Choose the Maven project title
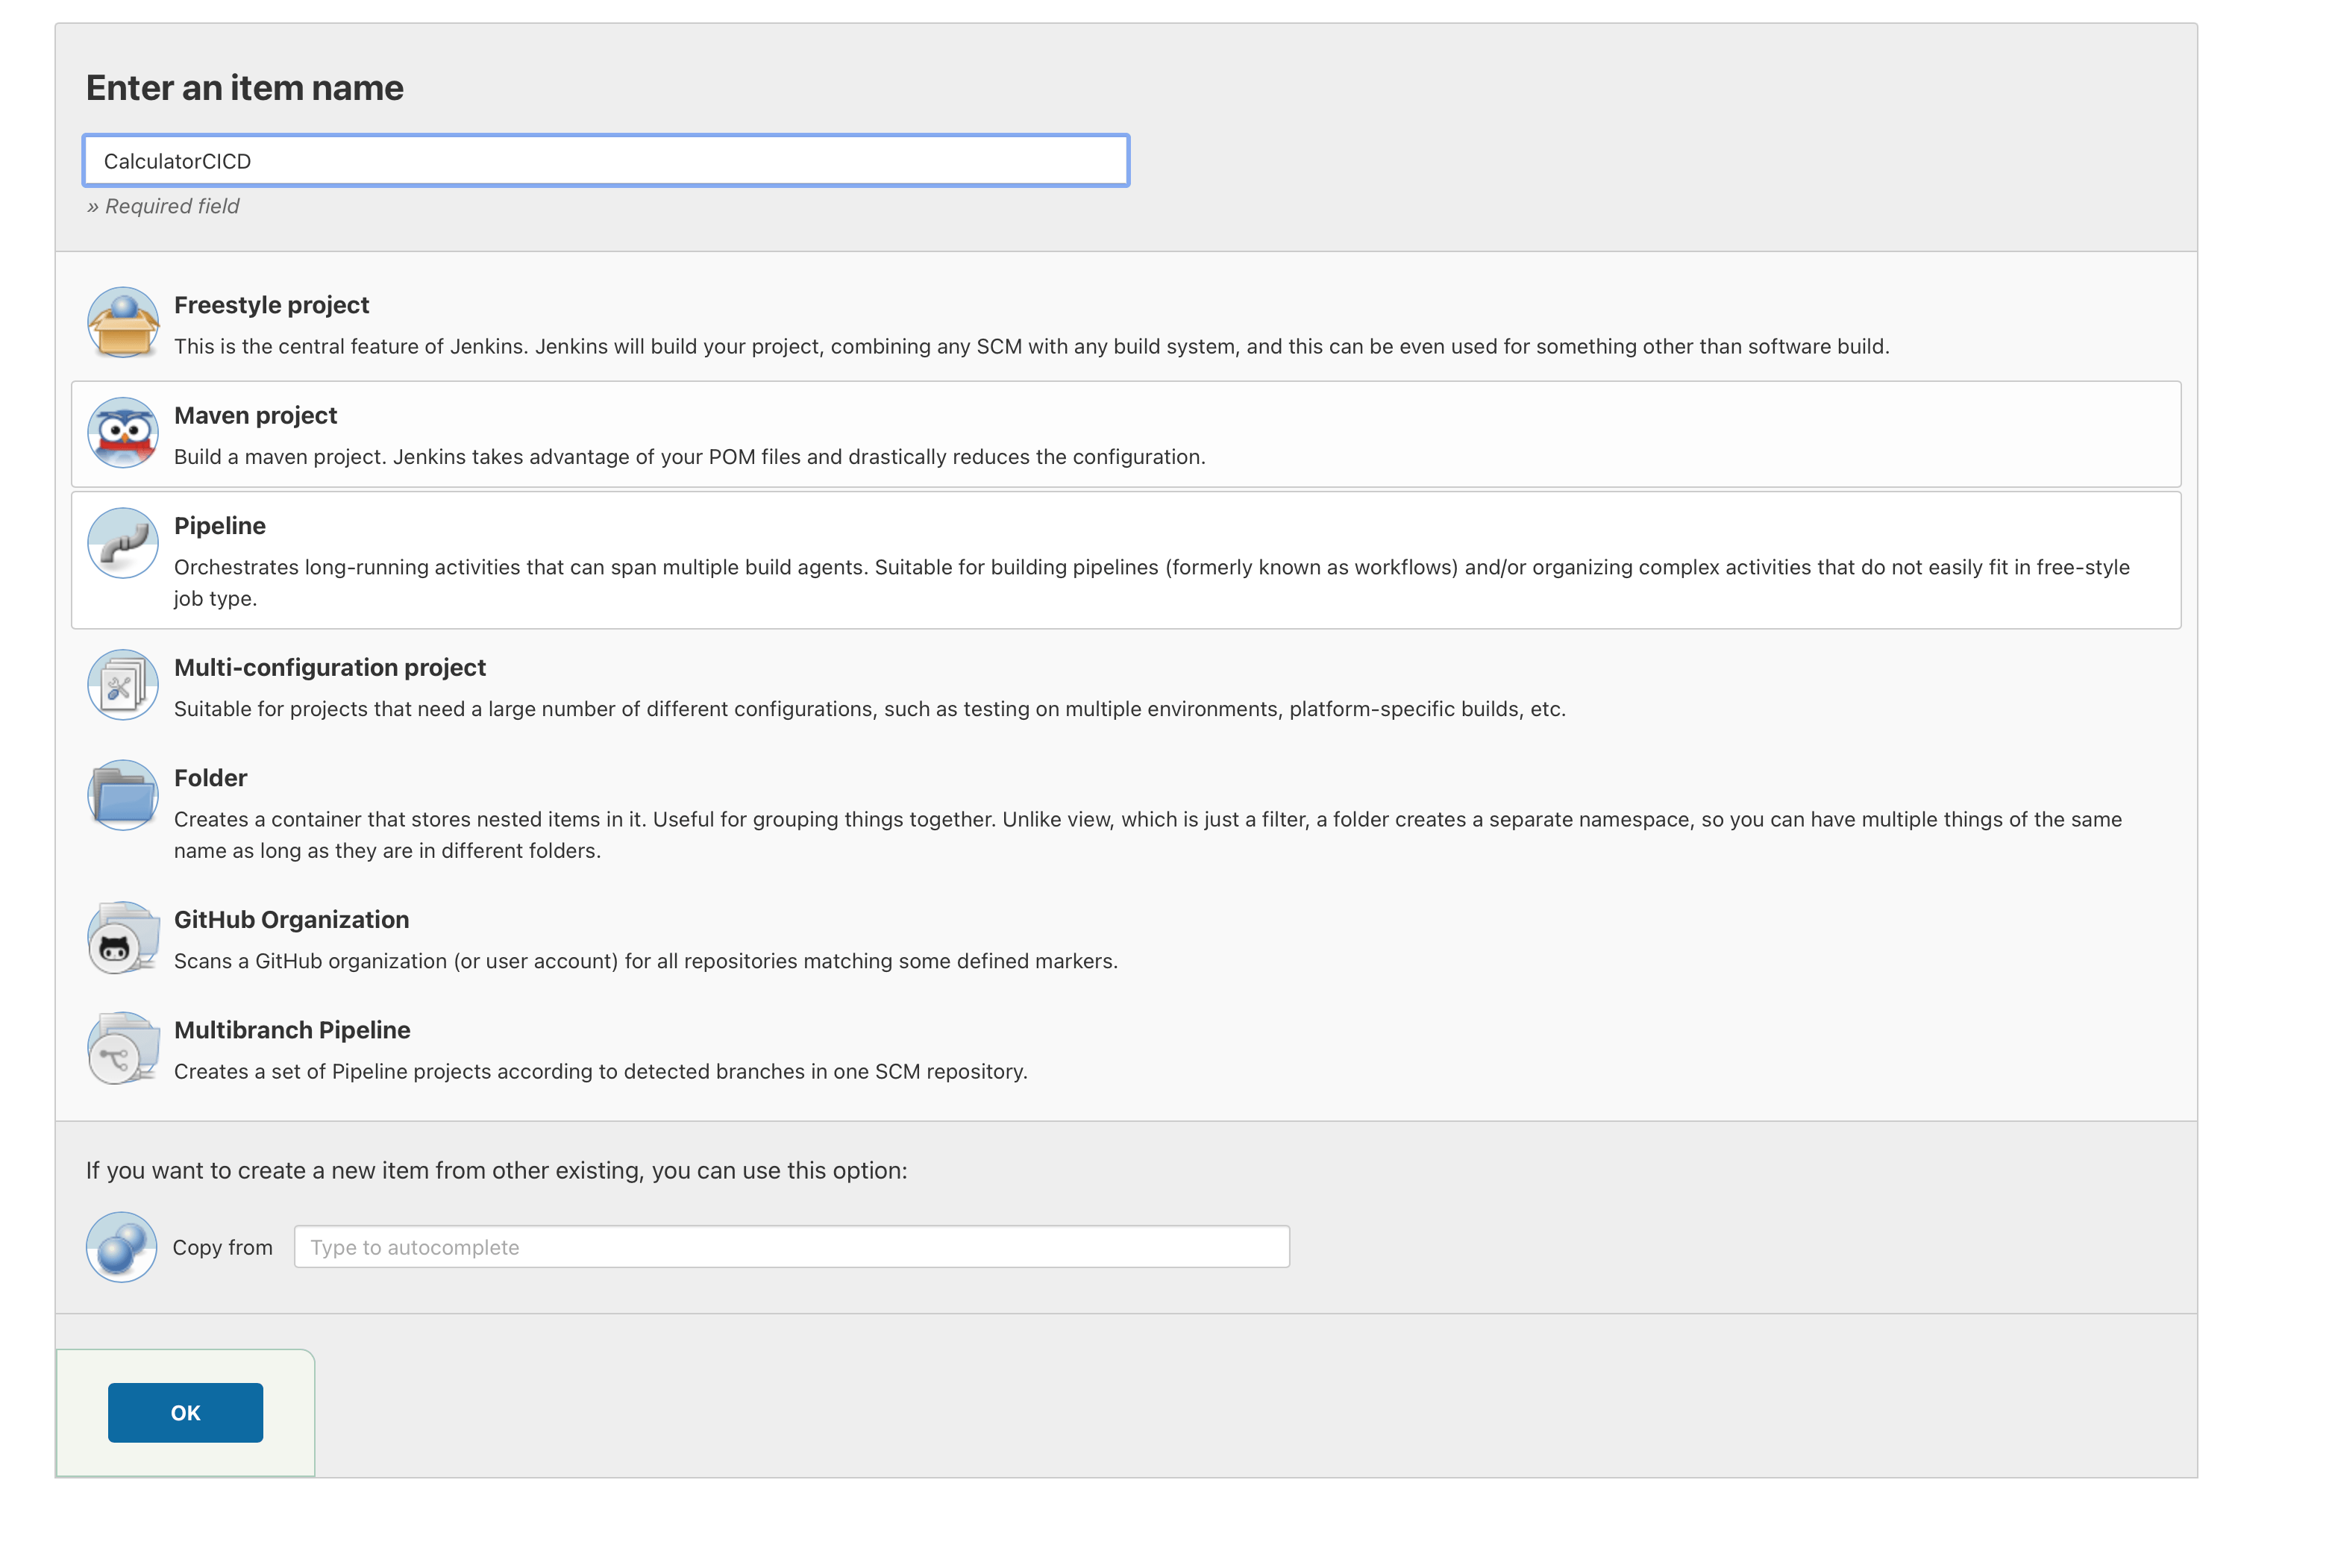 coord(255,415)
